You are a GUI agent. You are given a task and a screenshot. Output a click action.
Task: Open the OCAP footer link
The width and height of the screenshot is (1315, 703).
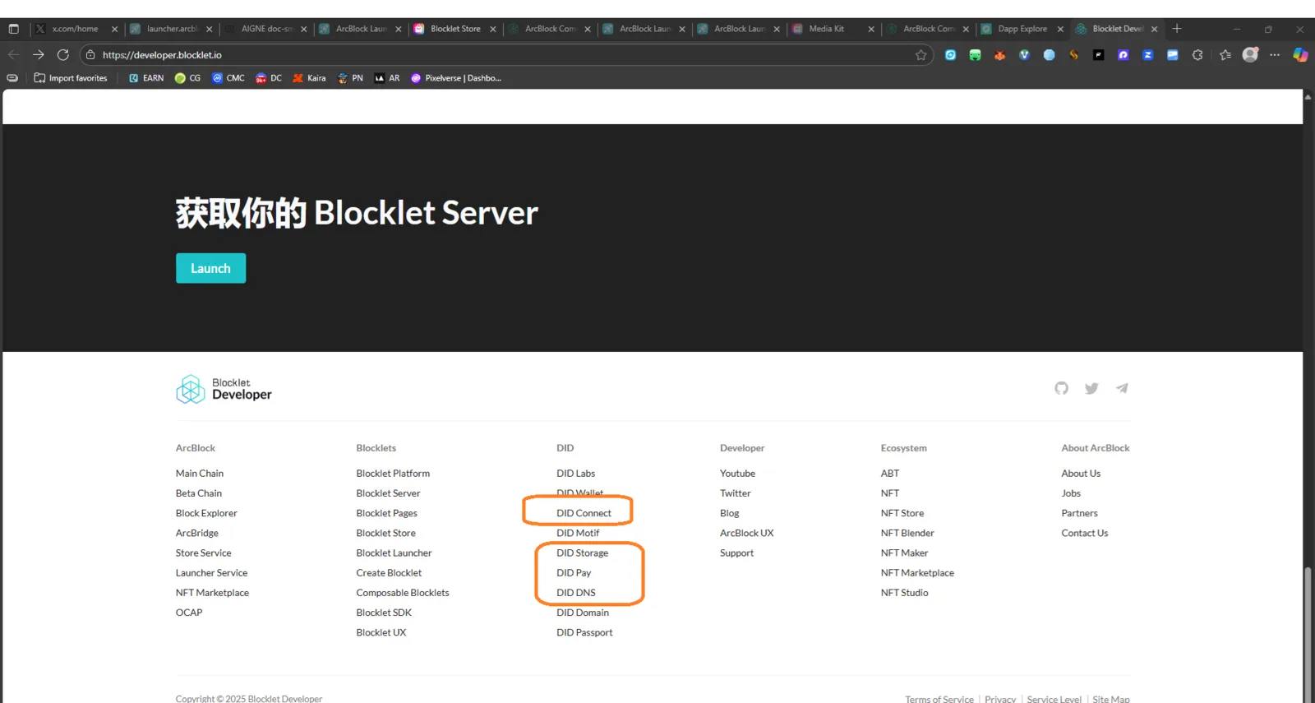[189, 613]
